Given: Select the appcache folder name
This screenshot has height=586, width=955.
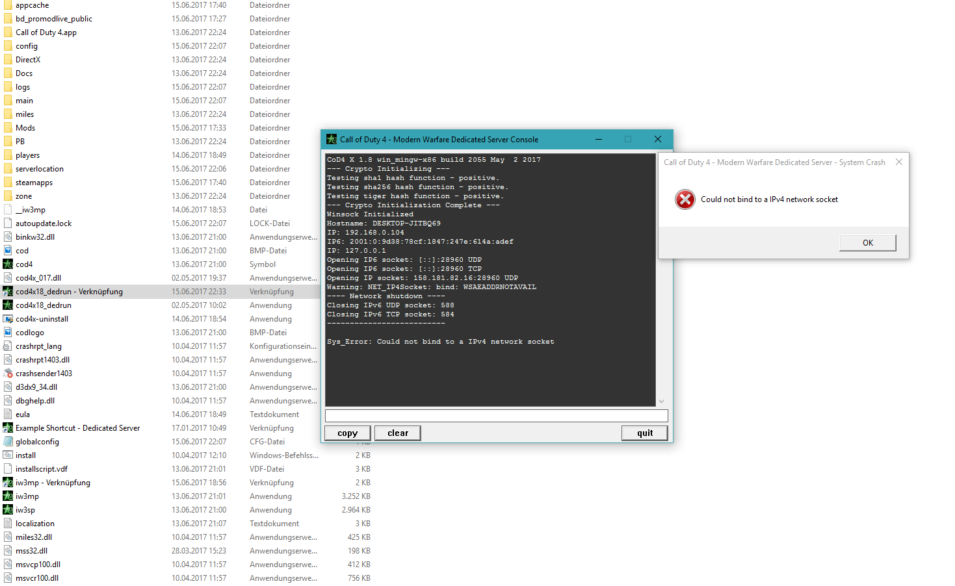Looking at the screenshot, I should (x=33, y=5).
